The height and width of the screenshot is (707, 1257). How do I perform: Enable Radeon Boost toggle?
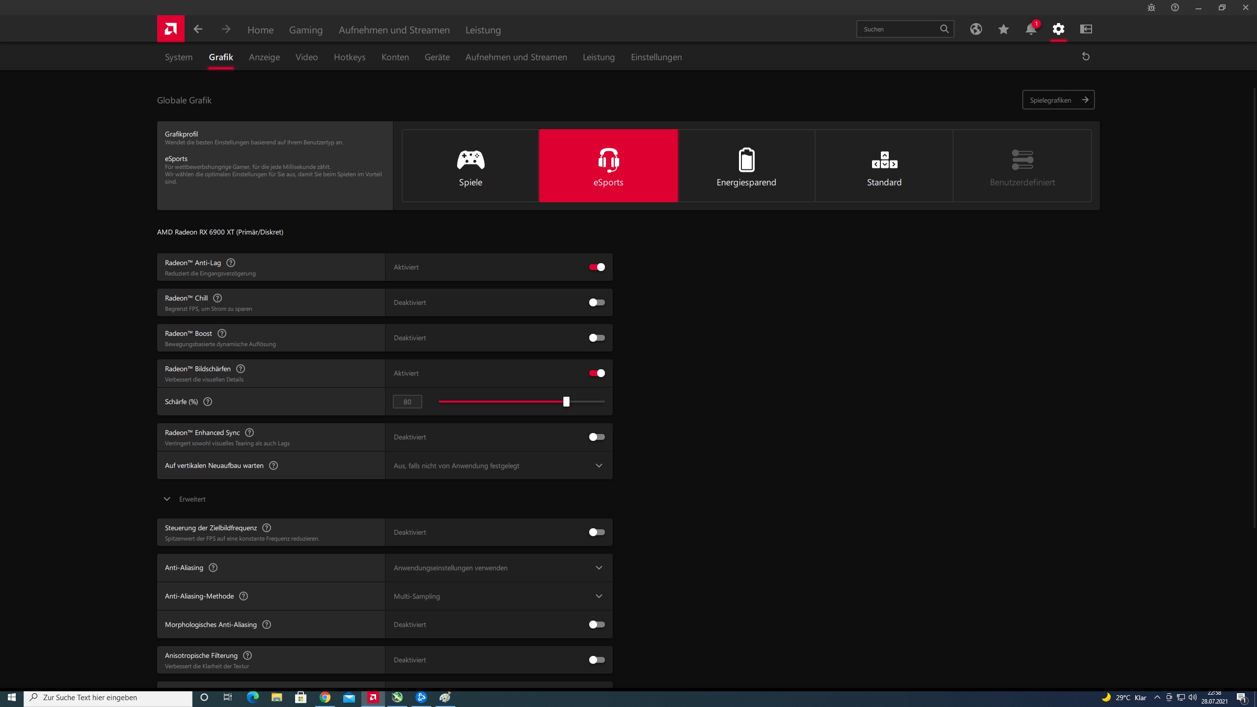(x=597, y=338)
